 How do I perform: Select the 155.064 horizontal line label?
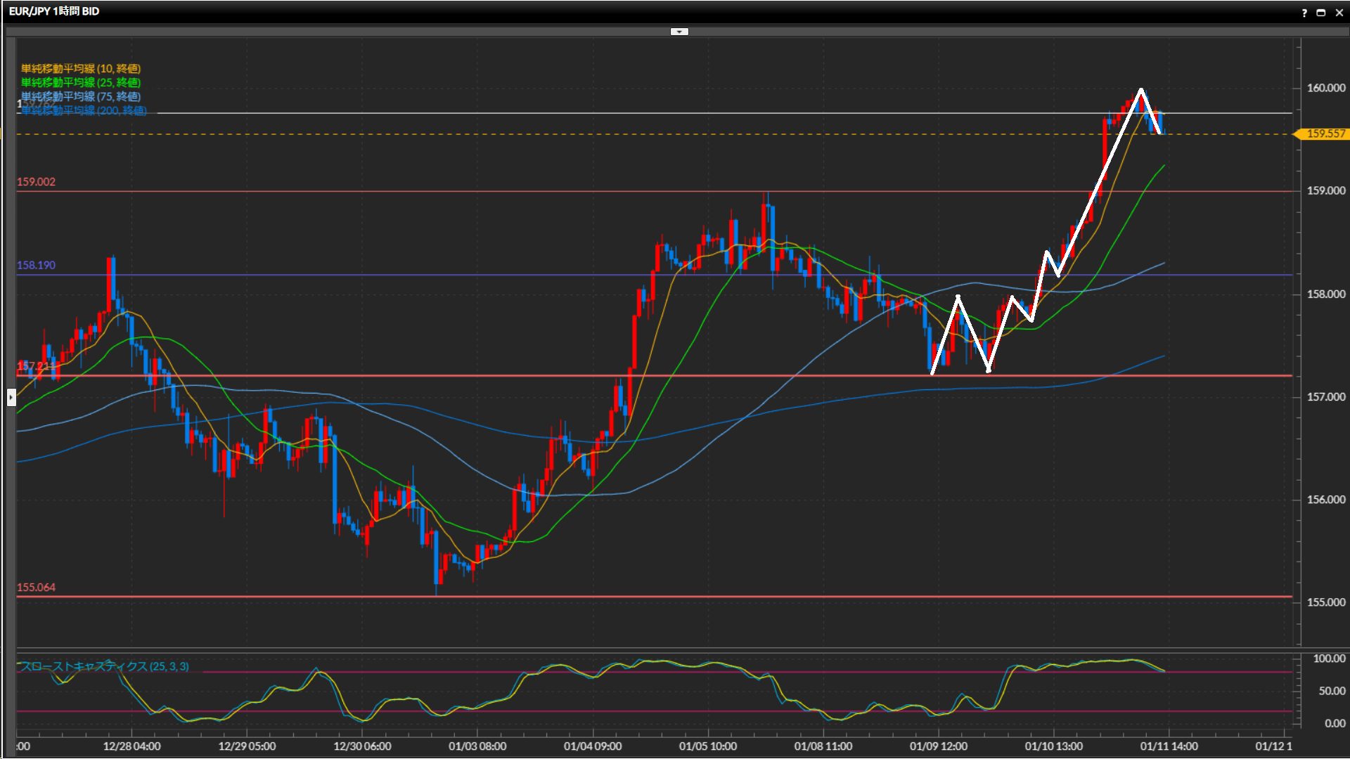(36, 588)
